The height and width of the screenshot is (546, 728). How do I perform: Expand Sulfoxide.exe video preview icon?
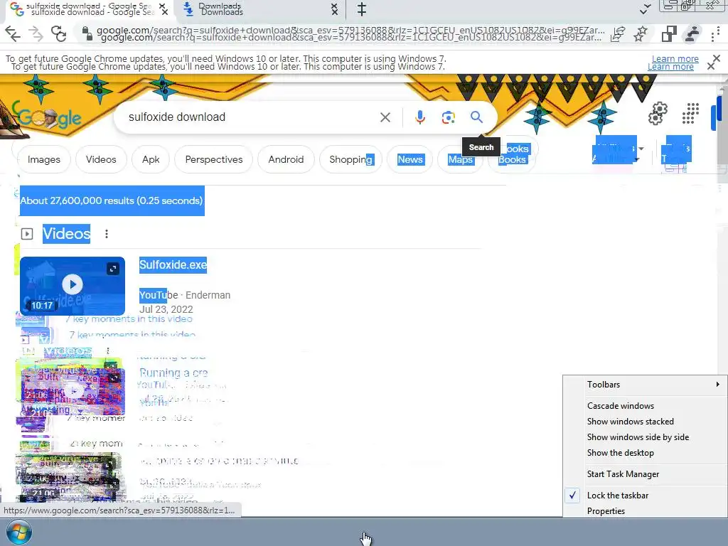point(113,269)
